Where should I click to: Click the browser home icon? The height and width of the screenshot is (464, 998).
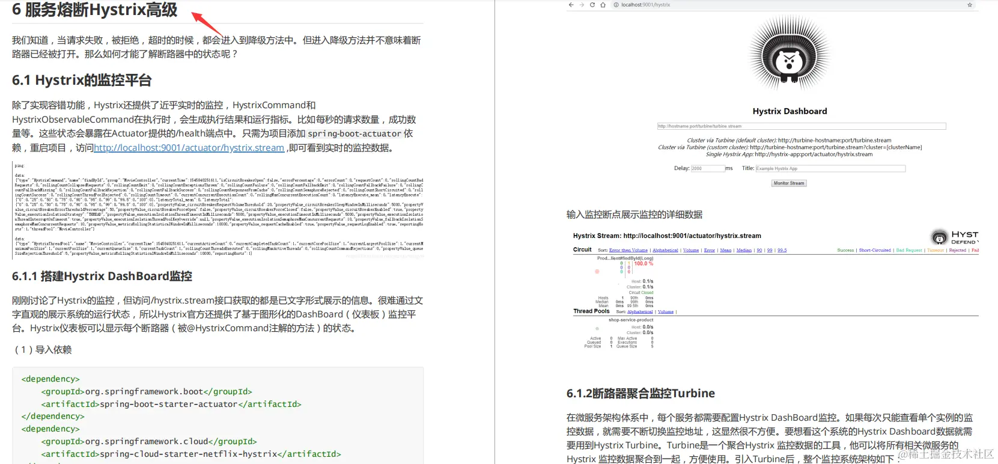[603, 5]
